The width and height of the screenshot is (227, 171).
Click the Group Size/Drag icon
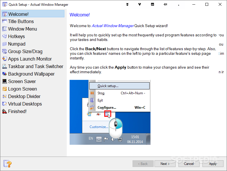pos(5,51)
